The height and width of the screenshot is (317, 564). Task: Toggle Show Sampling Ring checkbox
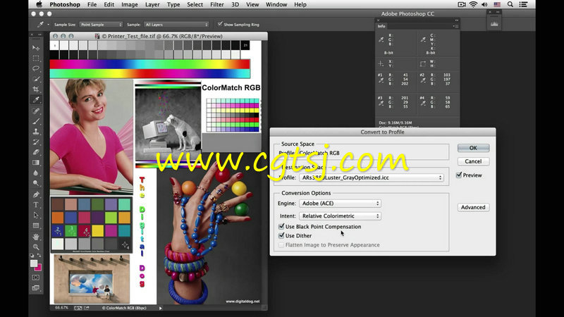tap(220, 24)
